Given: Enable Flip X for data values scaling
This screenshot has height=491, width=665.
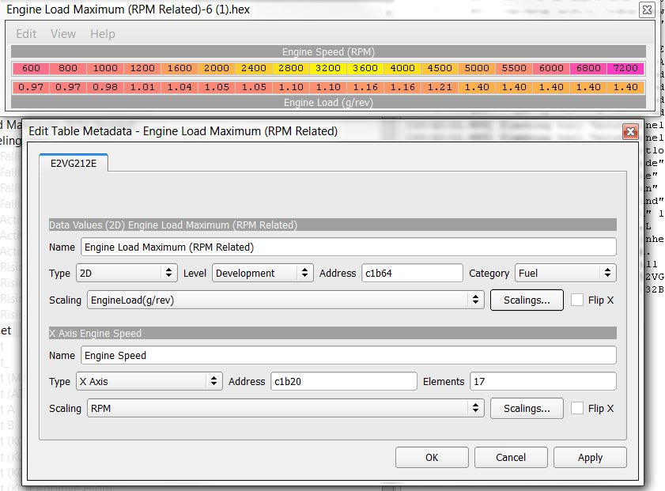Looking at the screenshot, I should (x=577, y=300).
